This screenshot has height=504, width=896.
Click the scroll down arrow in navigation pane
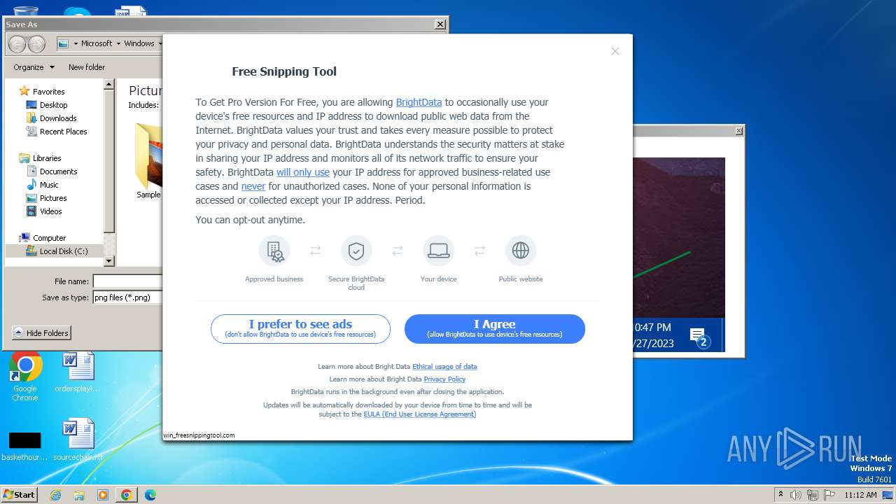coord(108,261)
